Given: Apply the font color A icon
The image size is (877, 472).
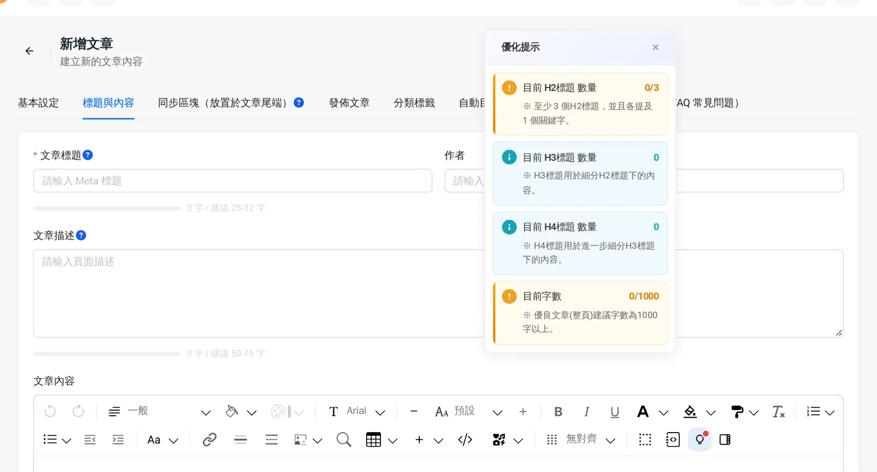Looking at the screenshot, I should (x=643, y=412).
